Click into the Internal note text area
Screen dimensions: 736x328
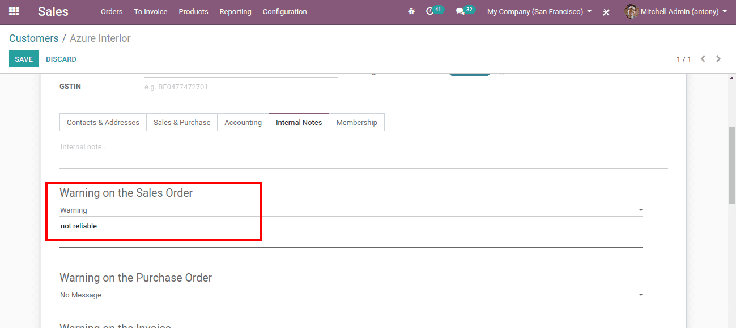tap(364, 154)
